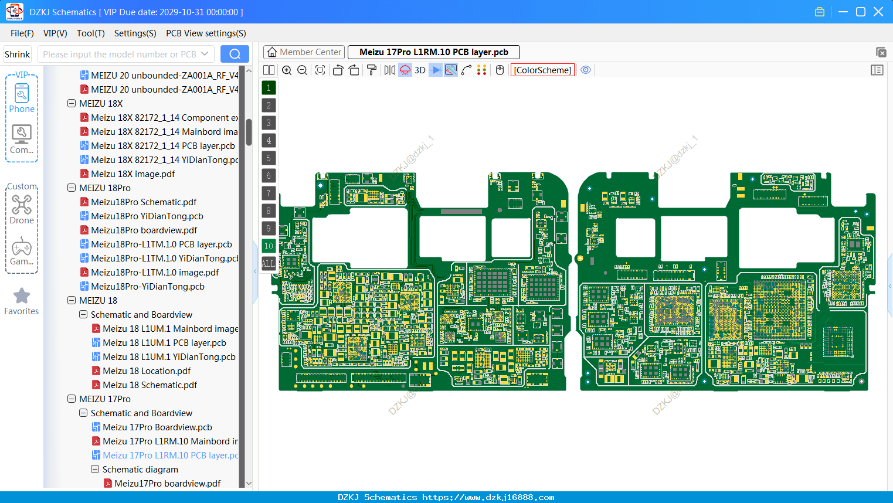Select the Computer category icon
The width and height of the screenshot is (893, 503).
[22, 140]
